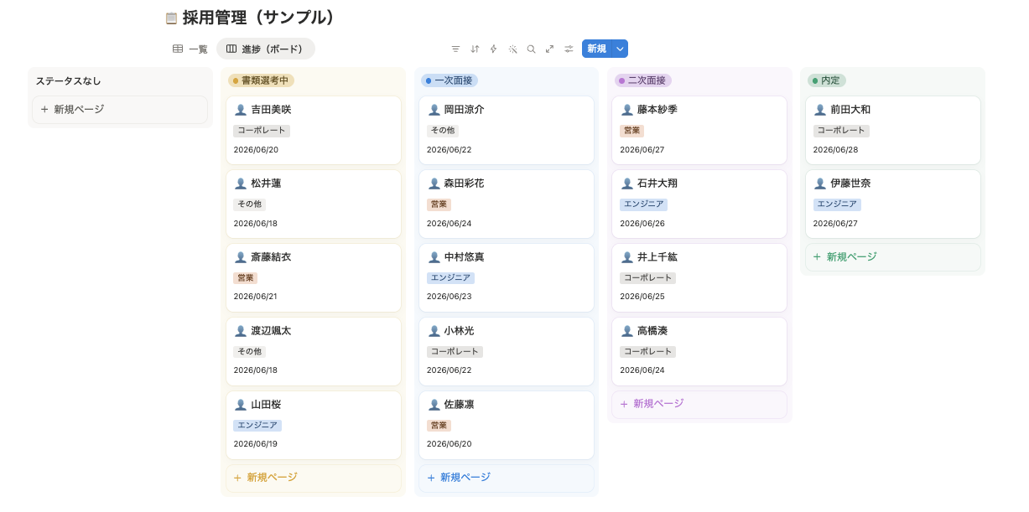The width and height of the screenshot is (1029, 512).
Task: Click person icon on 岡田涼介 card
Action: [434, 110]
